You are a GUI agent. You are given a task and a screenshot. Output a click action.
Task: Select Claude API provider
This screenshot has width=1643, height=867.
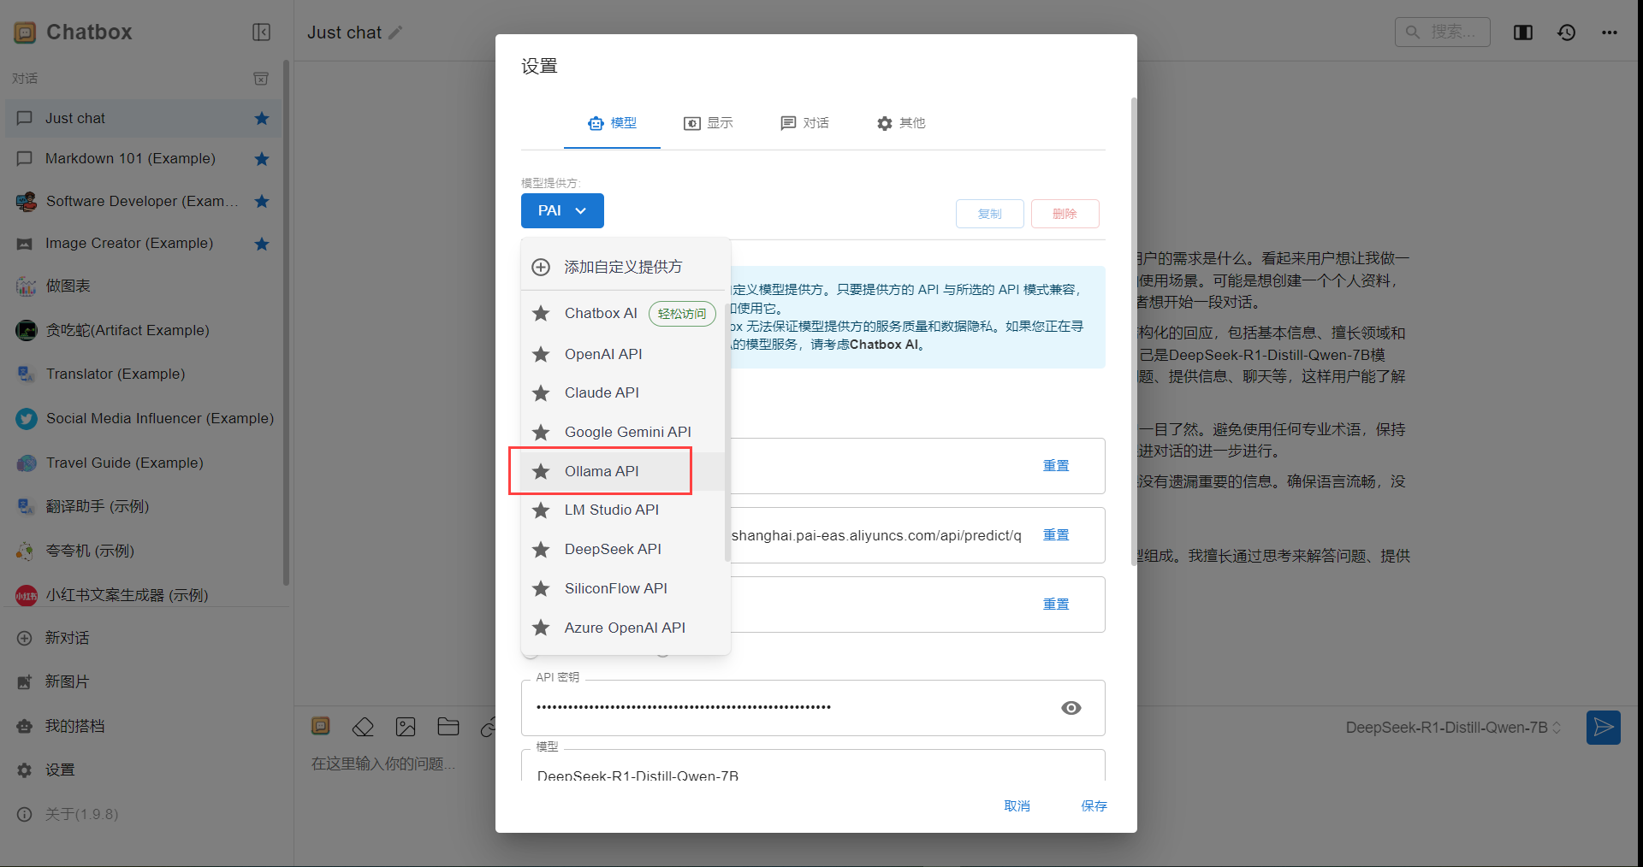tap(623, 392)
